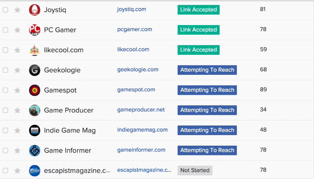Click Indie Game Mag's Attempting To Reach badge

tap(207, 130)
